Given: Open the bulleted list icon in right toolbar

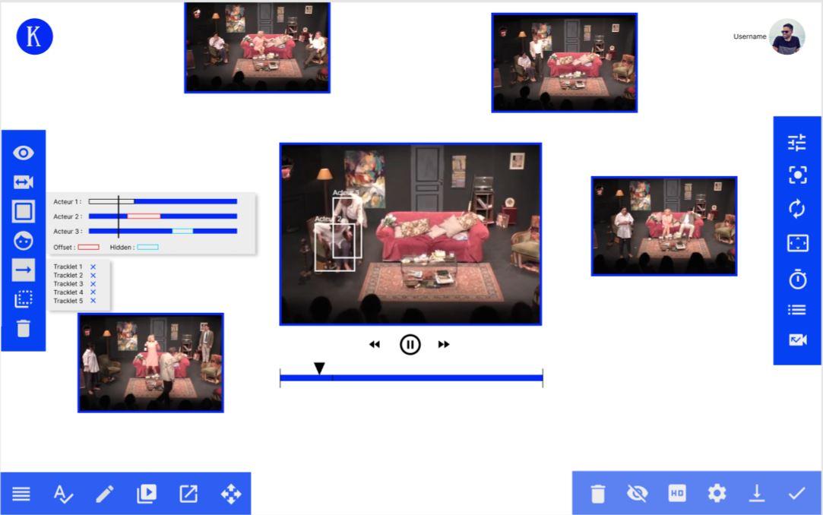Looking at the screenshot, I should pos(797,310).
